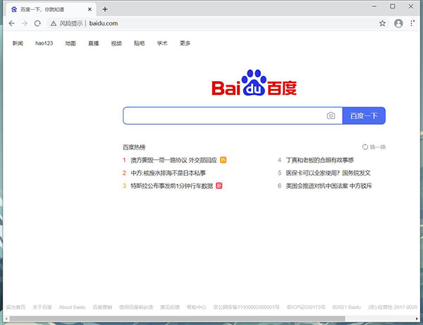Open hot search item 3 about 特斯拉
The height and width of the screenshot is (325, 423).
pyautogui.click(x=172, y=186)
